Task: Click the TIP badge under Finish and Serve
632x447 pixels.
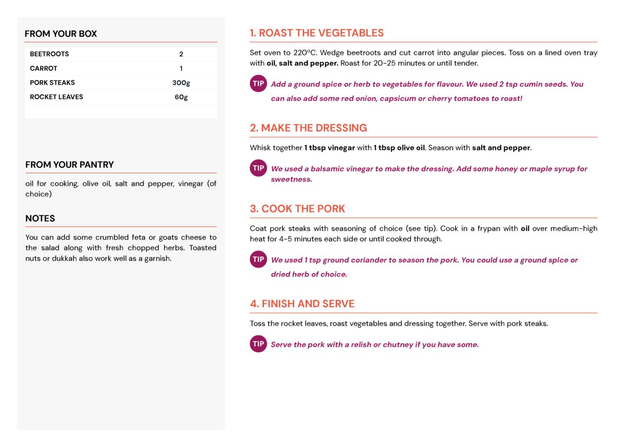Action: (x=259, y=344)
